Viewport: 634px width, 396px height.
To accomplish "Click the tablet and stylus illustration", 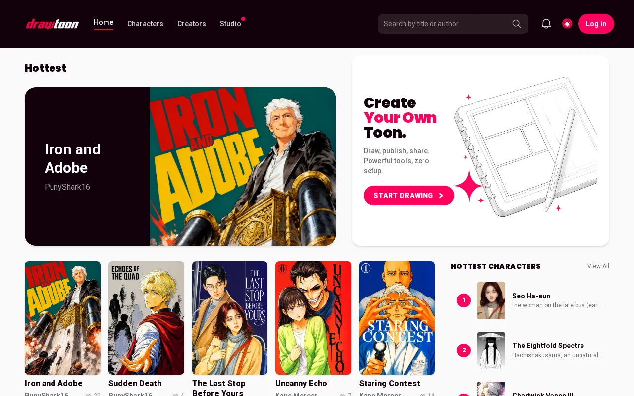I will point(525,147).
